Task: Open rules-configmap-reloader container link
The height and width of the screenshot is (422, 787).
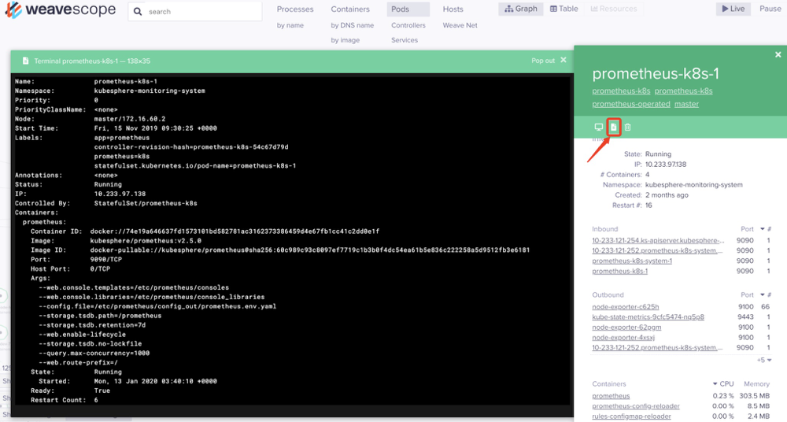Action: (x=631, y=416)
